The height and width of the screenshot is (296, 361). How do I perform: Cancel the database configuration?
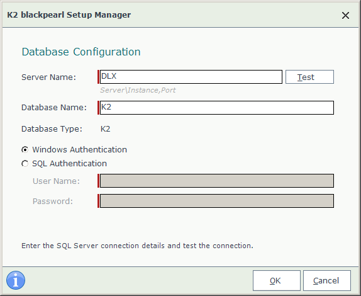click(327, 280)
